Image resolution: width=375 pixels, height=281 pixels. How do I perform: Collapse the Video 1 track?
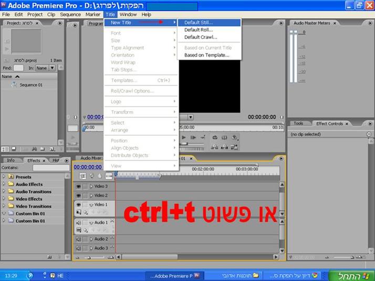91,205
